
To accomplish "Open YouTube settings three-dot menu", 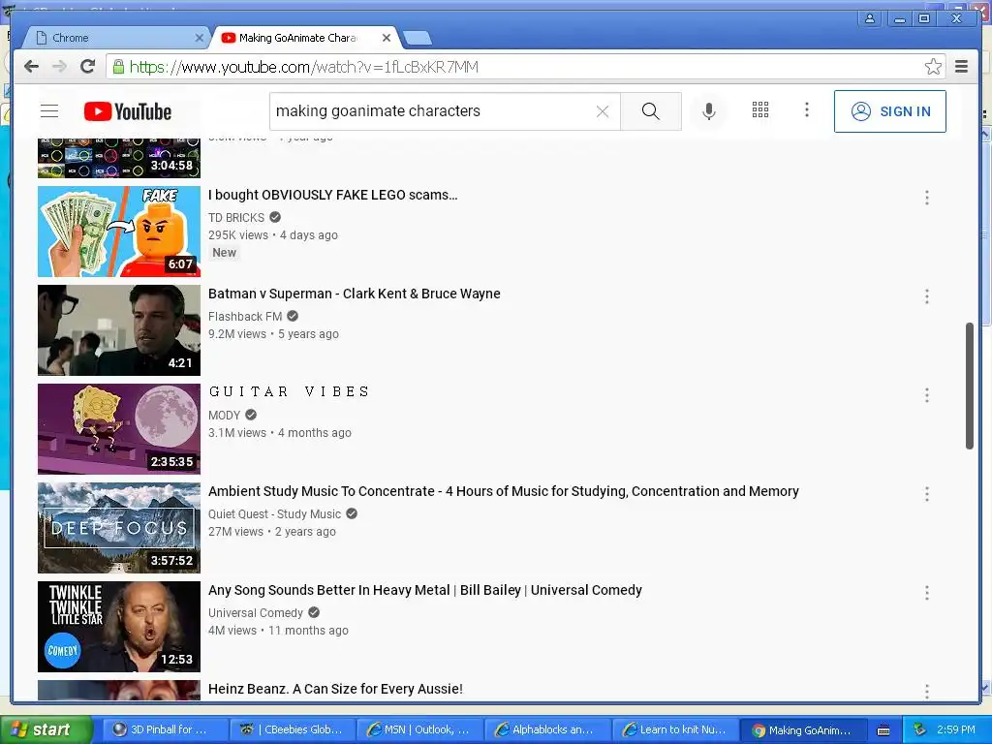I will point(806,110).
